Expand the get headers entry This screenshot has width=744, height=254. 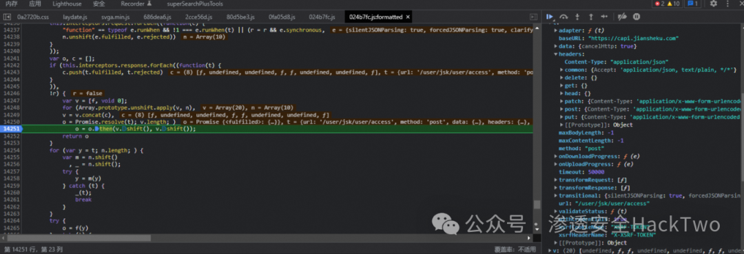pyautogui.click(x=562, y=86)
